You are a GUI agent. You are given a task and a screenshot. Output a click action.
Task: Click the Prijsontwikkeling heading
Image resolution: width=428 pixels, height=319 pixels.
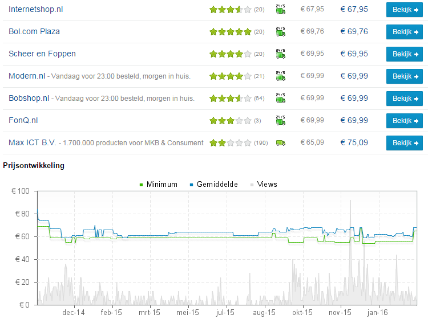point(34,166)
